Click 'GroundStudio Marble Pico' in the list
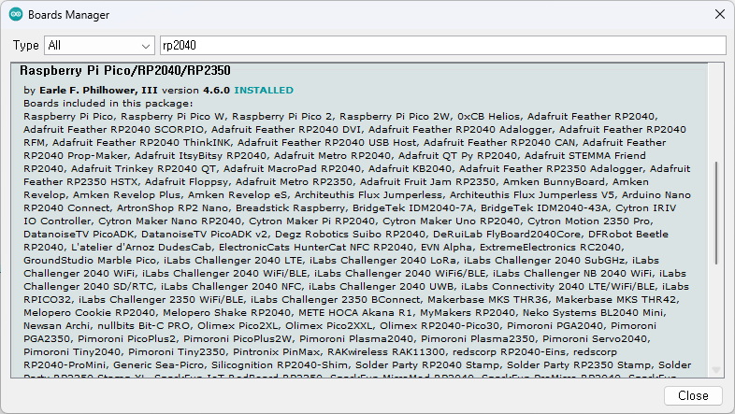This screenshot has height=414, width=735. click(90, 261)
